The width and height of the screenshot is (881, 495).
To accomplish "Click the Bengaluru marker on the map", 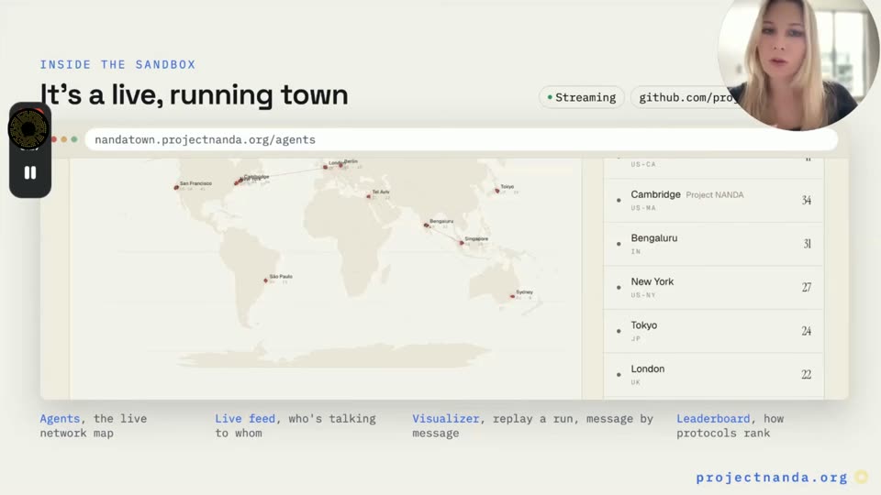I will point(427,225).
